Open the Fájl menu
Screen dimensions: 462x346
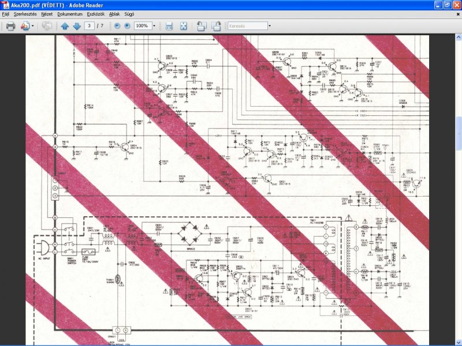[x=6, y=14]
